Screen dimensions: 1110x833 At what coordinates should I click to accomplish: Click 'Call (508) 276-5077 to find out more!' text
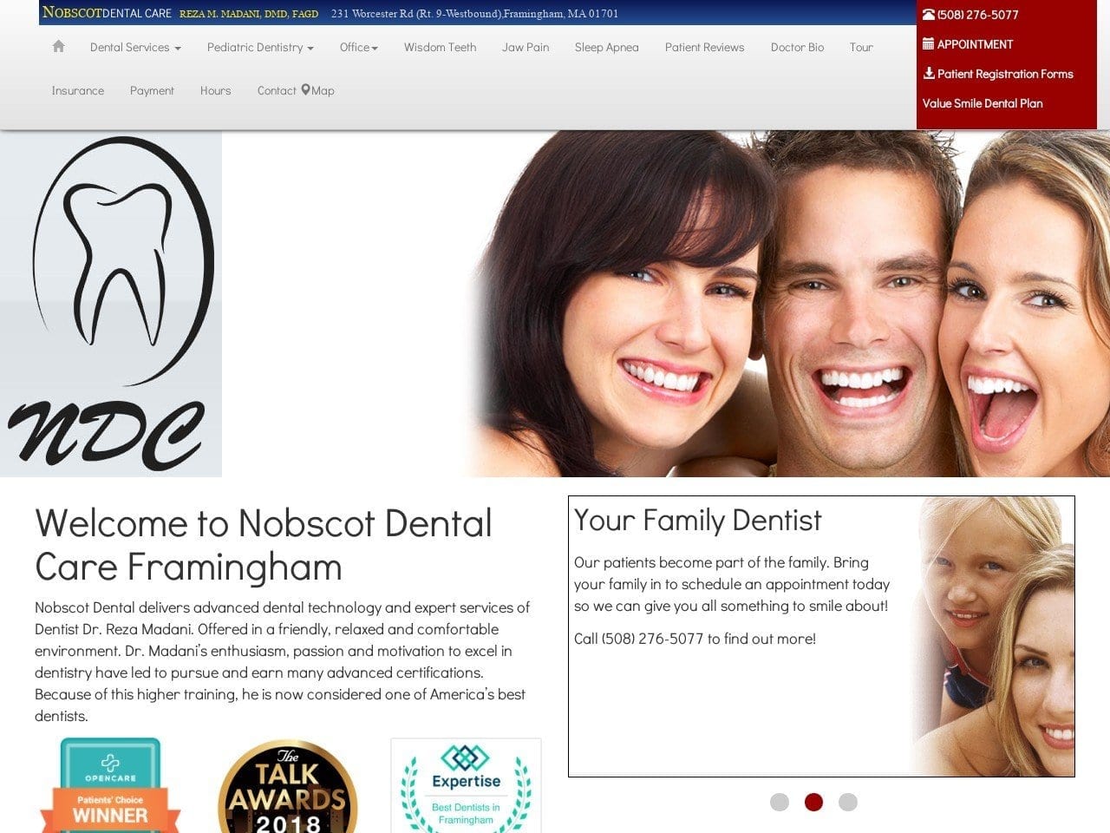695,639
